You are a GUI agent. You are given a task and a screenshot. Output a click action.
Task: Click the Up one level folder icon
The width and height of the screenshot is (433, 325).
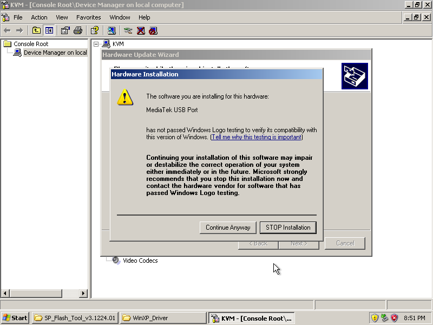[x=36, y=30]
